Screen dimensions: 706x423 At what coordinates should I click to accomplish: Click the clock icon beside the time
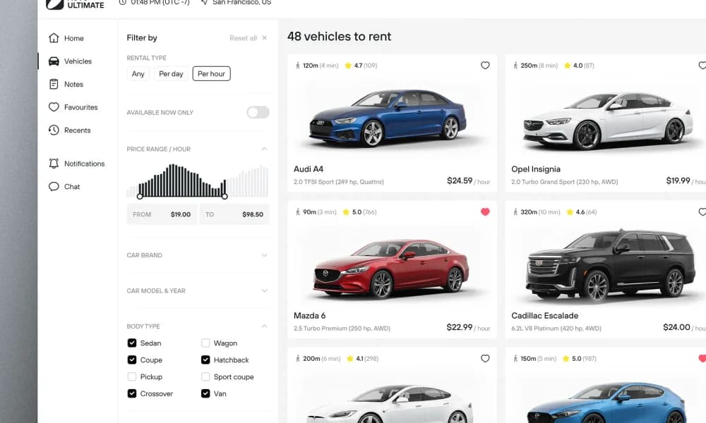[x=122, y=2]
